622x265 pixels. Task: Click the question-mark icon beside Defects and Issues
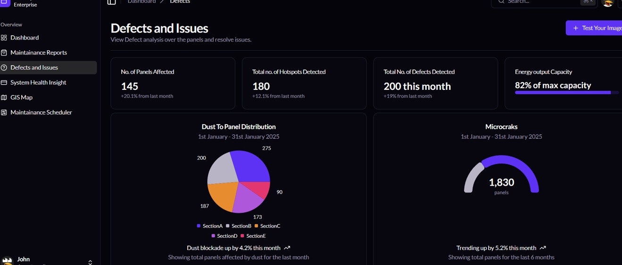pyautogui.click(x=4, y=68)
